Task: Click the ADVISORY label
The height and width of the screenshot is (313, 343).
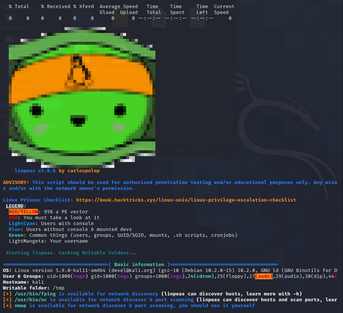Action: coord(16,182)
